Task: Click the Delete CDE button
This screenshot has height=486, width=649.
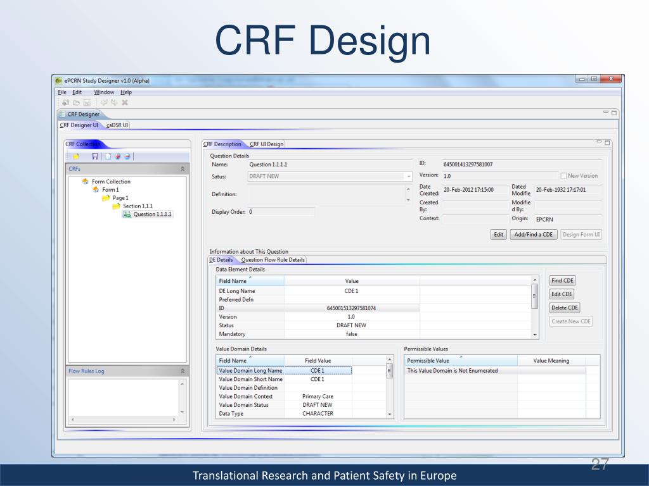Action: click(x=565, y=308)
